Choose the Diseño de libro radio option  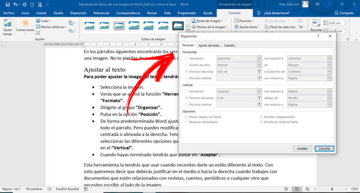tap(187, 65)
